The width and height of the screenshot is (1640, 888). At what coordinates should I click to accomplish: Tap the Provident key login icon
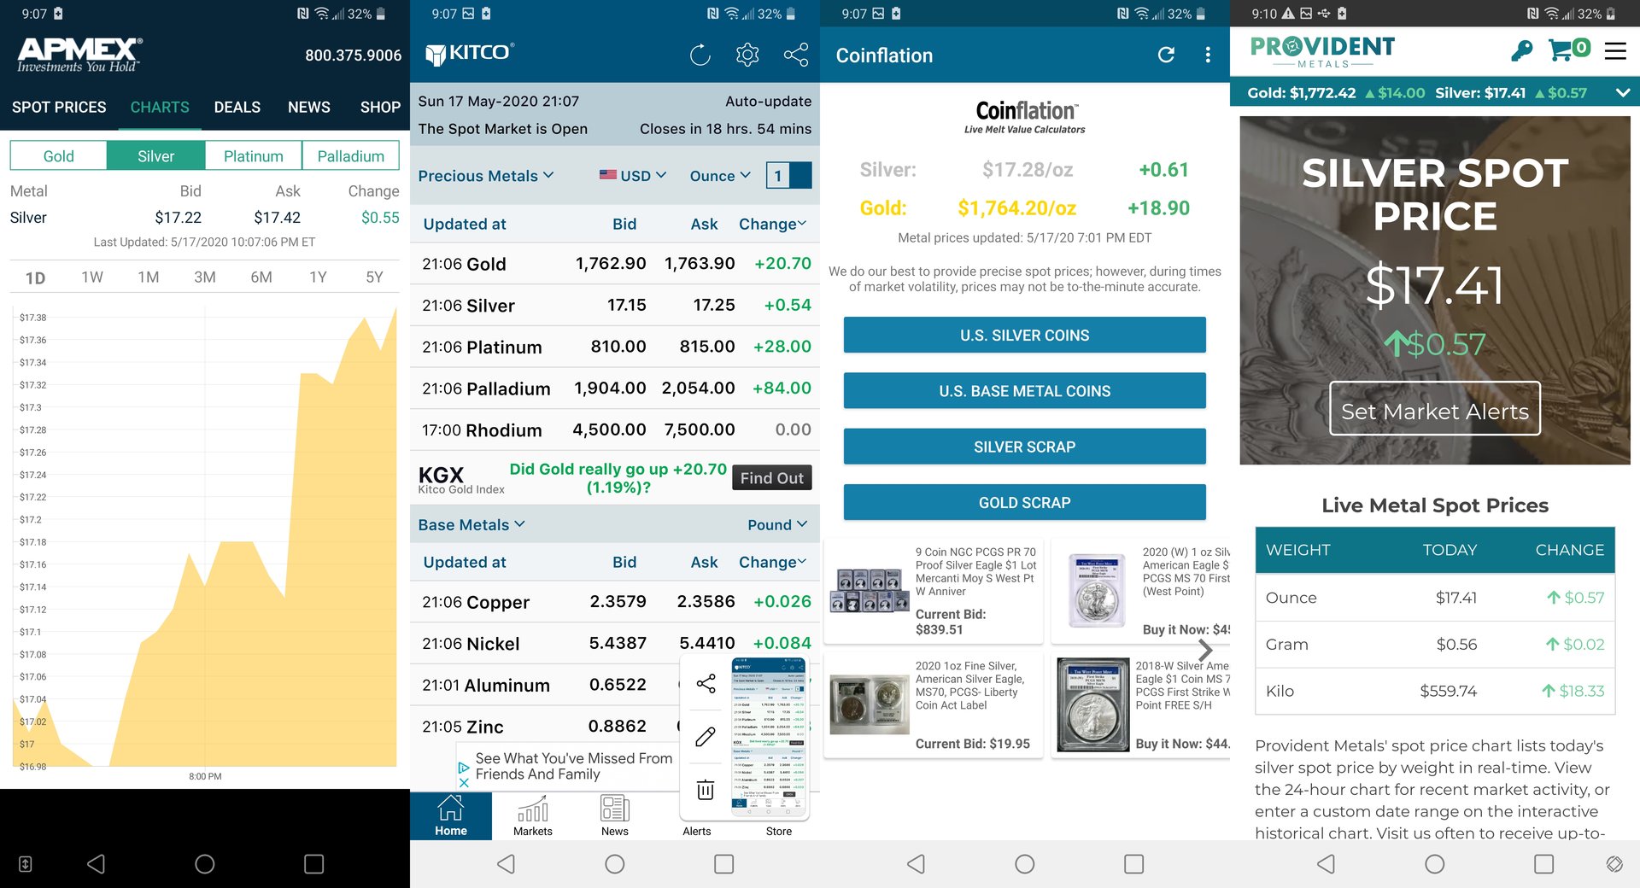point(1521,51)
